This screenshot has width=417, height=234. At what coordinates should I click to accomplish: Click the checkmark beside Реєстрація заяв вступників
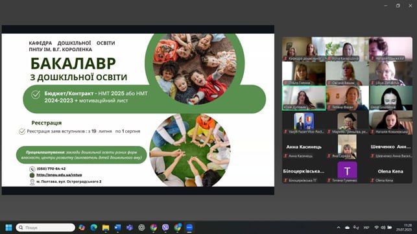[22, 132]
